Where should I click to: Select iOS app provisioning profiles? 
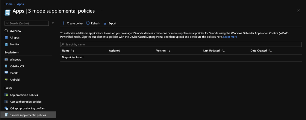(27, 108)
